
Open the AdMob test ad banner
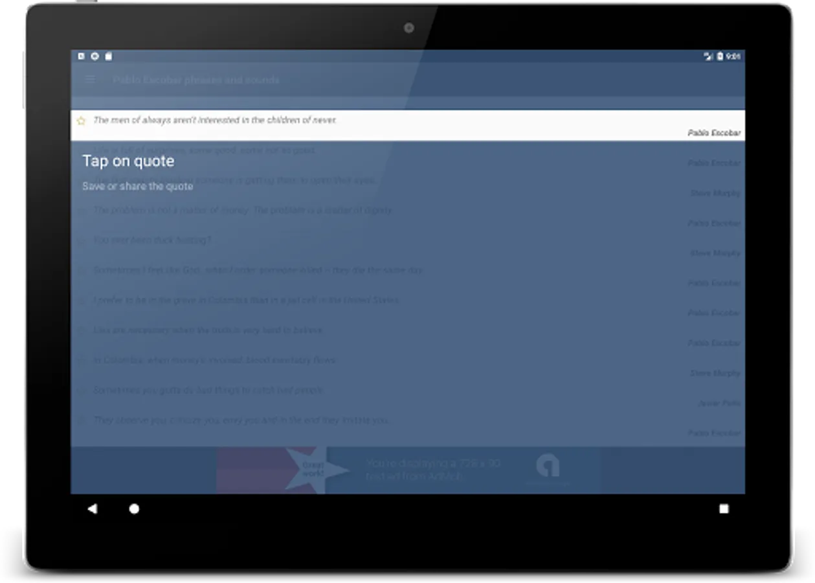click(408, 470)
